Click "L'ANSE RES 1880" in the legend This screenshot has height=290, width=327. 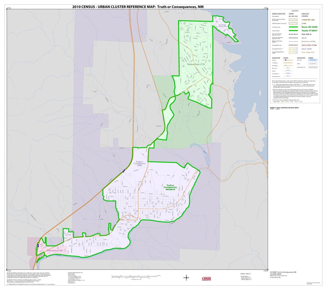pyautogui.click(x=308, y=20)
